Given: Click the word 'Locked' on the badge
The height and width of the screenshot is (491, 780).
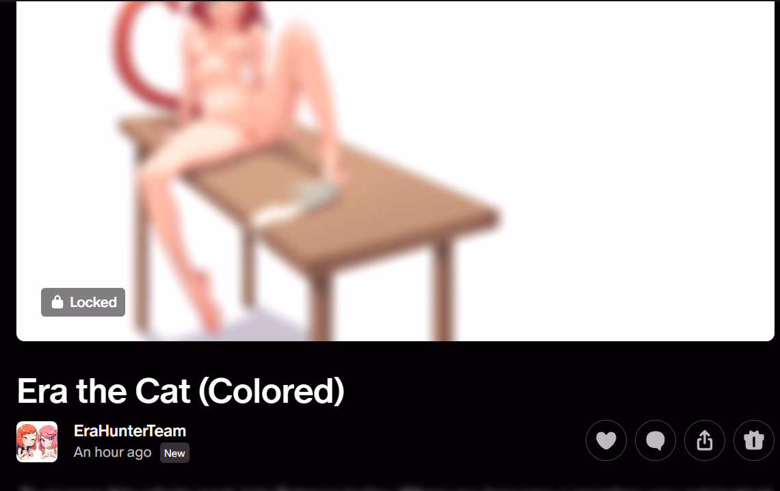Looking at the screenshot, I should pyautogui.click(x=93, y=302).
